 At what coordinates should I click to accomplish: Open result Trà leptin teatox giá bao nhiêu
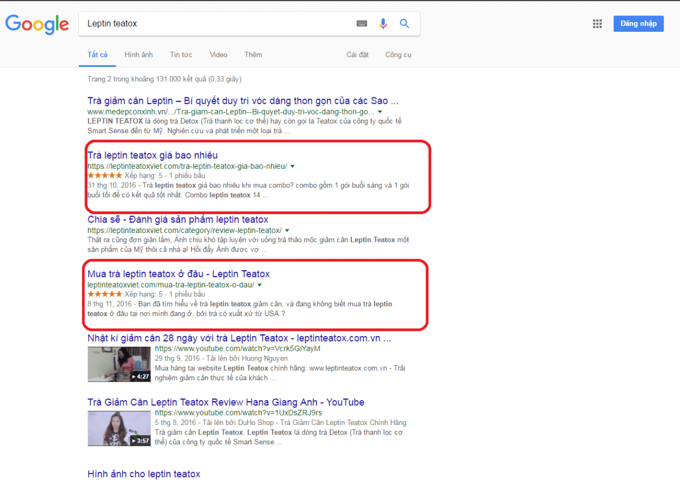pos(152,155)
